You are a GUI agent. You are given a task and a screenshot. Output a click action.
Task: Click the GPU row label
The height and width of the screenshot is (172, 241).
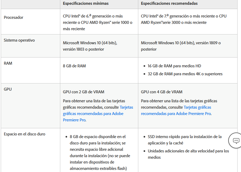coord(8,89)
